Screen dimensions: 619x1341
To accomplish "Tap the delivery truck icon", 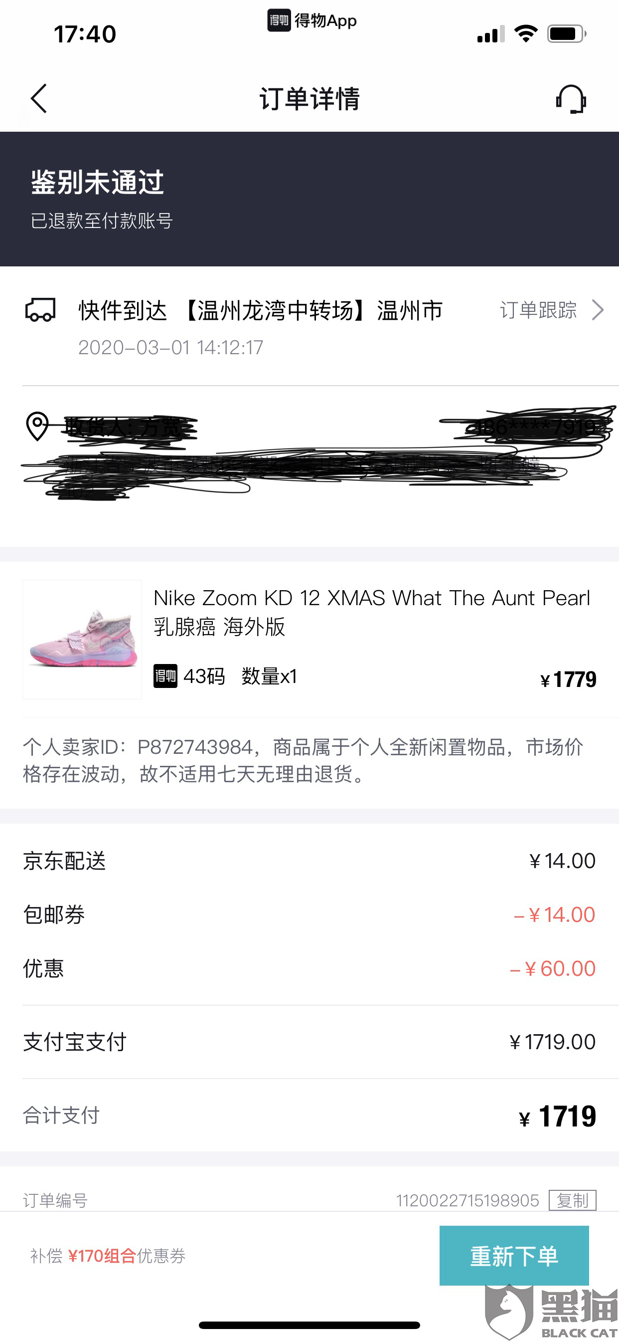I will tap(40, 310).
